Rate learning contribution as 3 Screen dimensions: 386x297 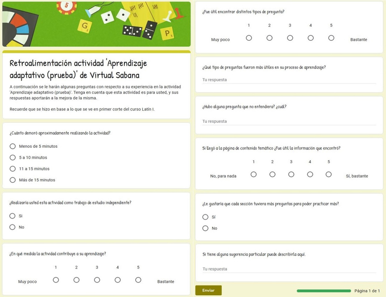click(97, 280)
